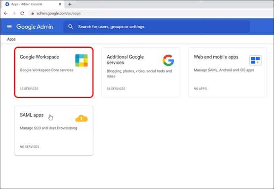Click the Admin Console tab favicon
Viewport: 274px width, 189px height.
tap(7, 4)
